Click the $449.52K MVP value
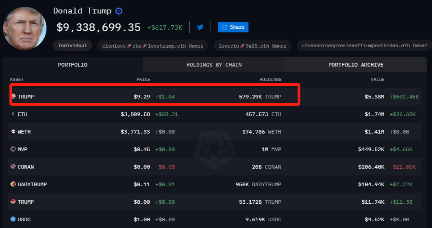This screenshot has height=228, width=432. pyautogui.click(x=371, y=149)
